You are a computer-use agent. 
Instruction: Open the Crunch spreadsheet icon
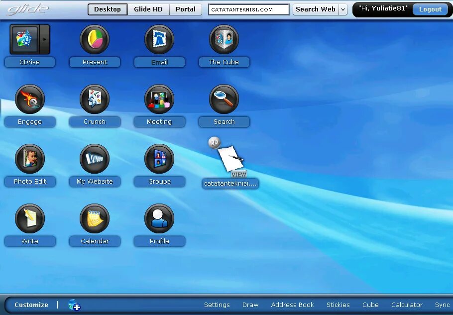click(x=95, y=99)
